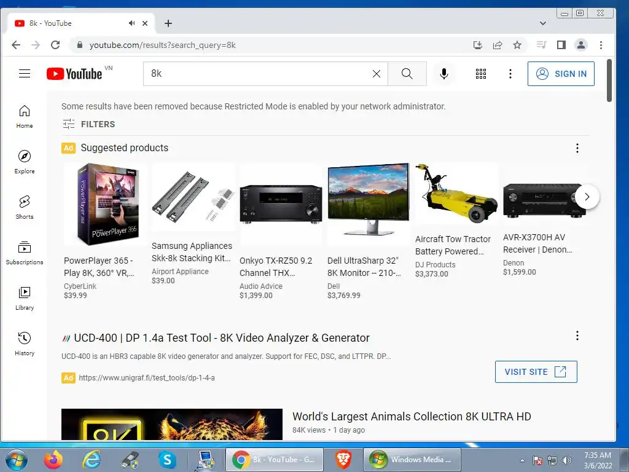629x472 pixels.
Task: Click the address bar URL
Action: coord(162,45)
